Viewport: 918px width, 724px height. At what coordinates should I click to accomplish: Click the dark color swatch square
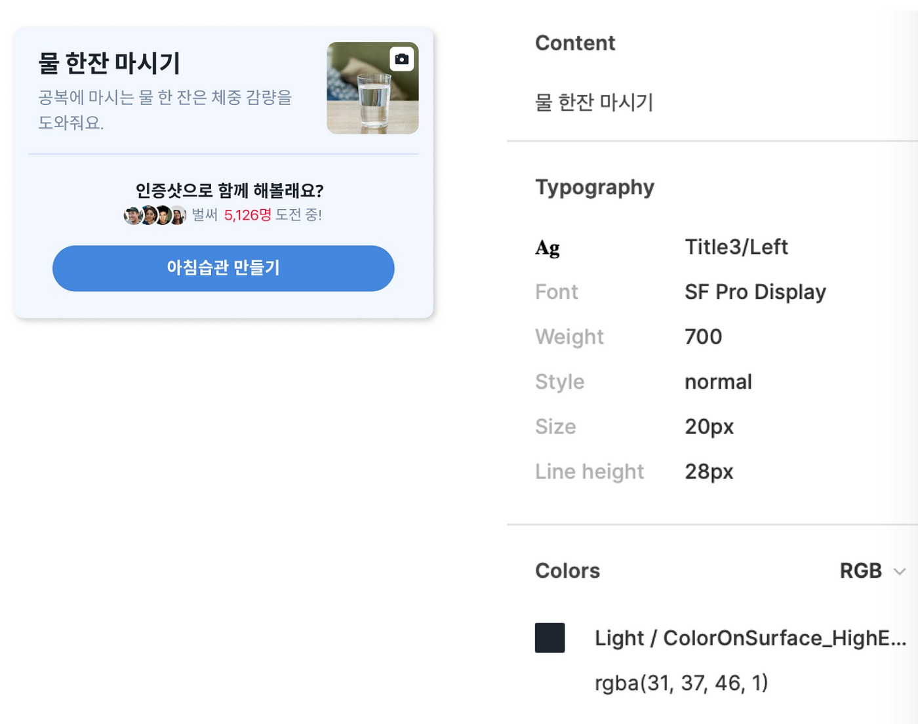click(x=549, y=637)
